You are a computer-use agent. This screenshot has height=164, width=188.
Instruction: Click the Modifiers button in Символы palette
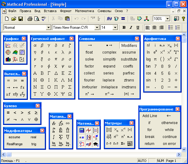coord(129,45)
